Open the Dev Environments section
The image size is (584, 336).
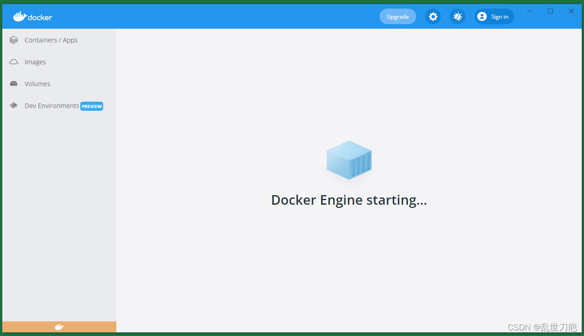tap(59, 106)
